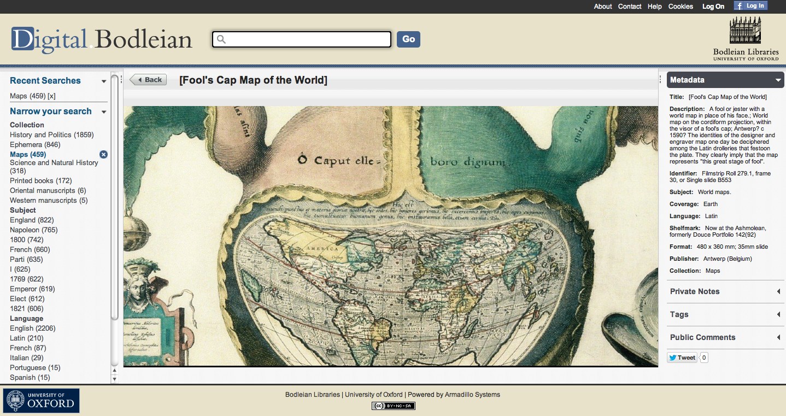786x416 pixels.
Task: Filter by Printed books collection
Action: pyautogui.click(x=41, y=181)
